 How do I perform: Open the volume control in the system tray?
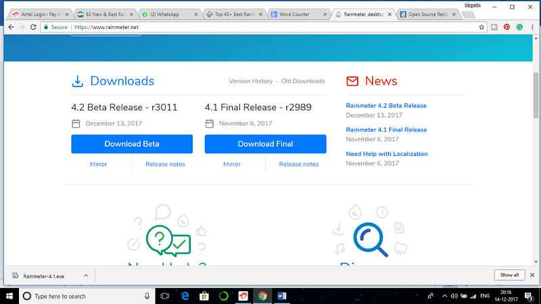[454, 296]
